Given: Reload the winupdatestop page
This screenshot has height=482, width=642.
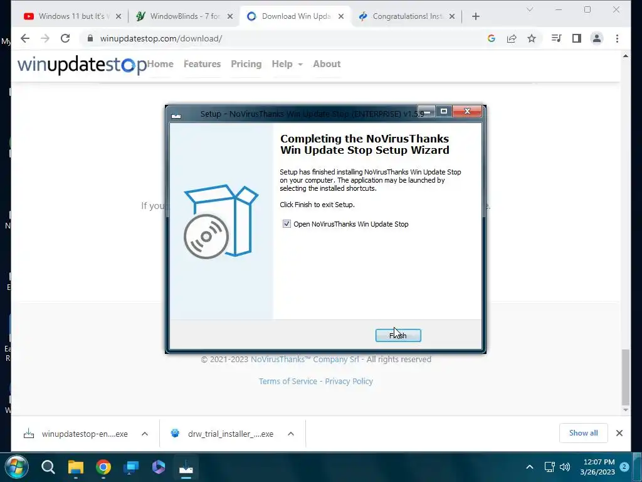Looking at the screenshot, I should pos(65,38).
